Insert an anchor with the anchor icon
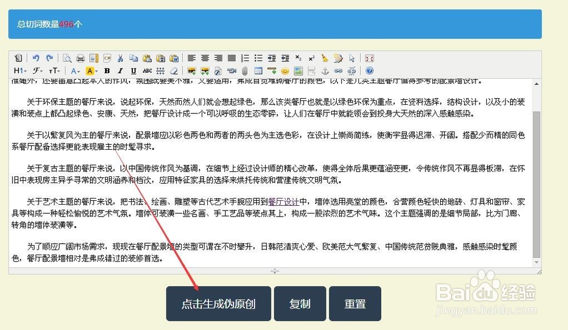This screenshot has width=568, height=330. click(x=325, y=70)
